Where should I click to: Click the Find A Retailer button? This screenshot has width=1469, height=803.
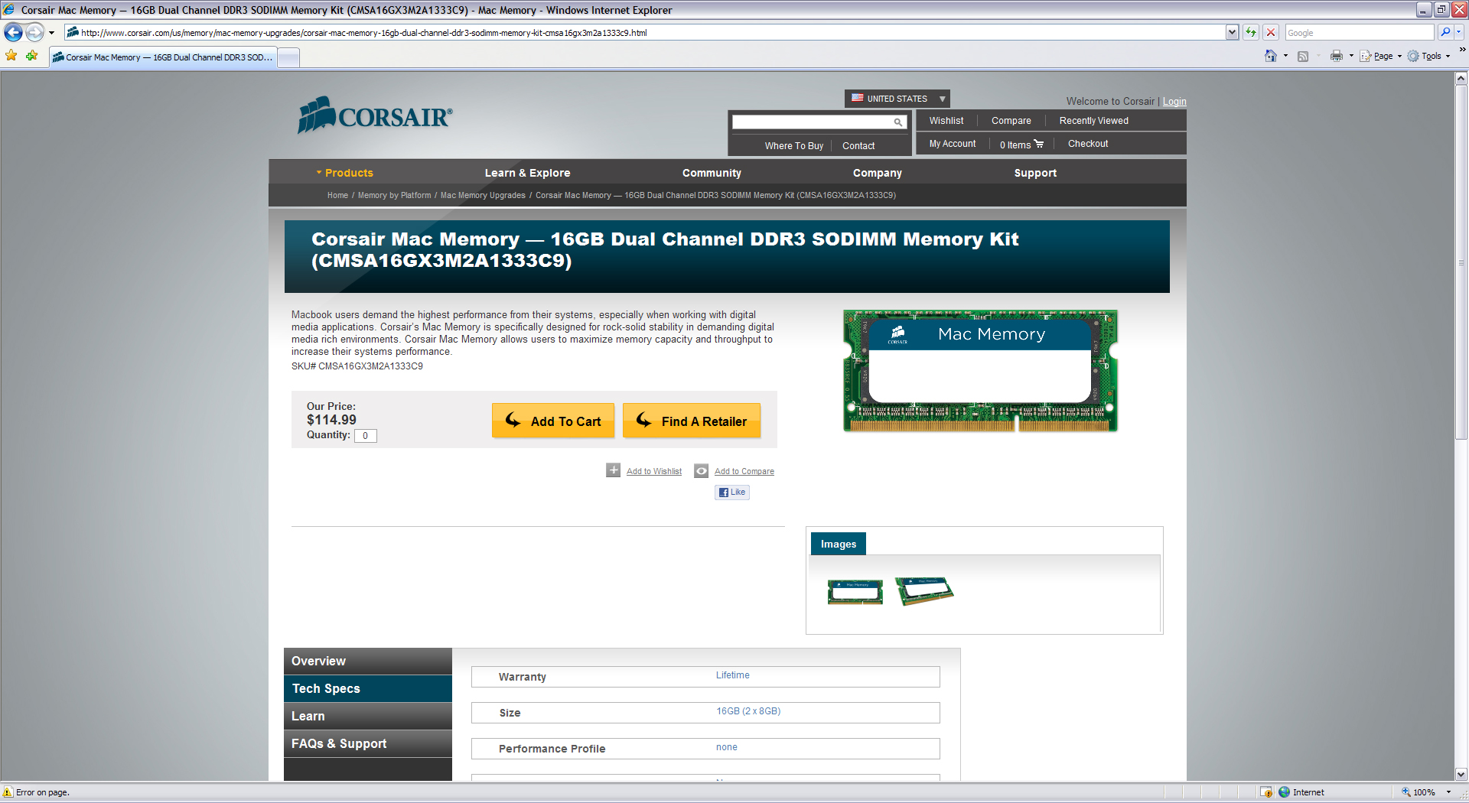[x=692, y=421]
